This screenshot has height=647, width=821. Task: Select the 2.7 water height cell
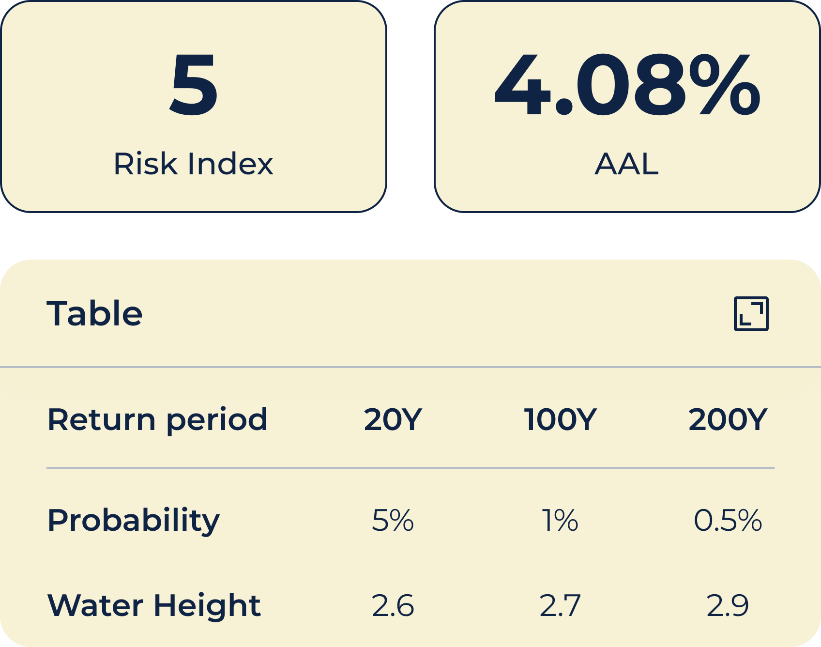tap(560, 605)
